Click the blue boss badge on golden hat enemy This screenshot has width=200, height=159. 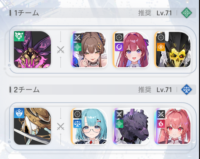tap(19, 113)
